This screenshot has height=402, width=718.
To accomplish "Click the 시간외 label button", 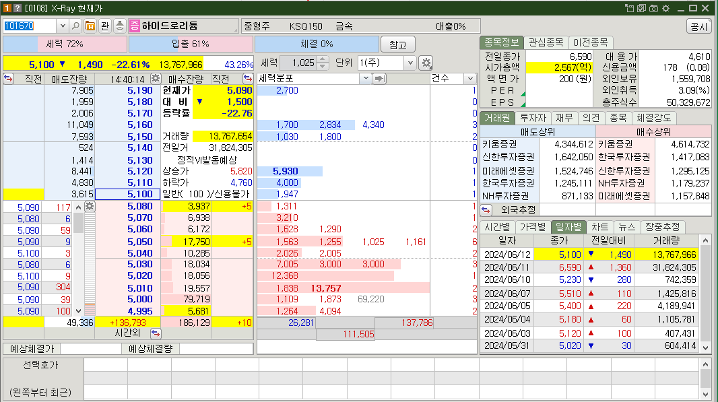I will pos(127,333).
